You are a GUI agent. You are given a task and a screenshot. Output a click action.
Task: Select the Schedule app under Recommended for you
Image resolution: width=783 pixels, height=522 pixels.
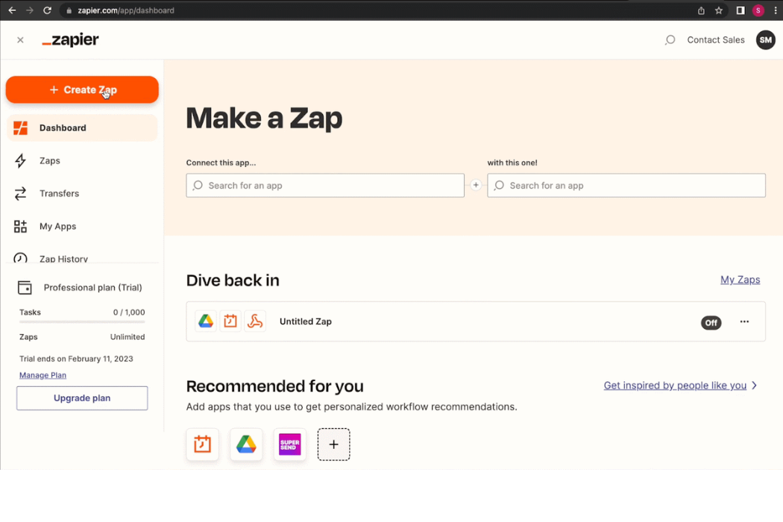tap(202, 444)
